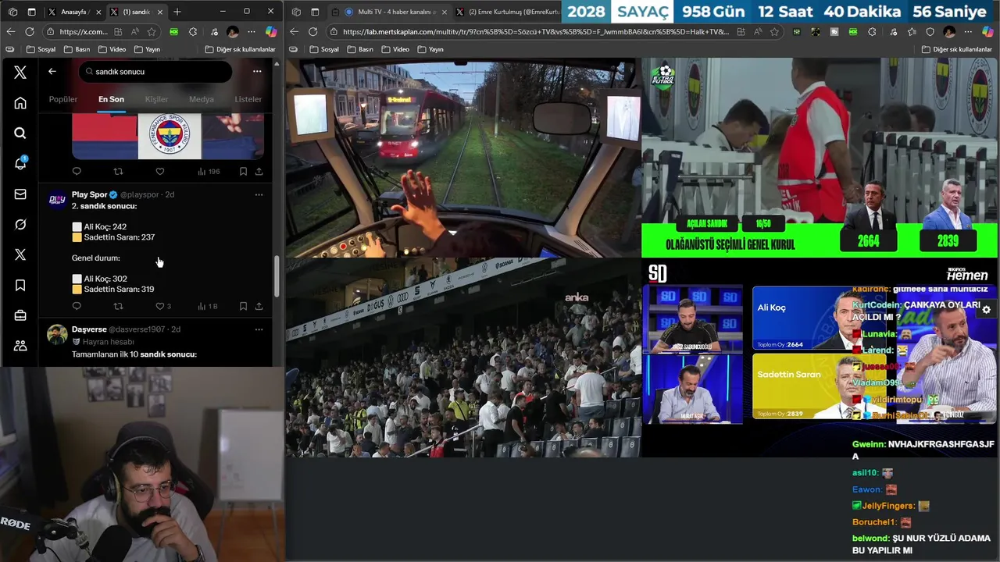Open Sosyal bookmarks folder in left browser
The image size is (1000, 562).
click(x=41, y=49)
